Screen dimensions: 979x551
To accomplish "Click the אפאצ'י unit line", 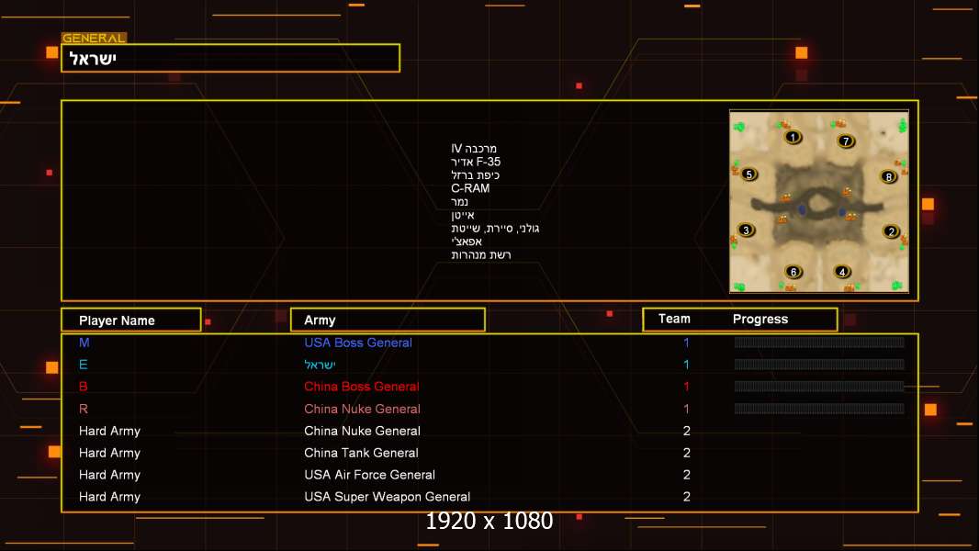I will coord(467,242).
